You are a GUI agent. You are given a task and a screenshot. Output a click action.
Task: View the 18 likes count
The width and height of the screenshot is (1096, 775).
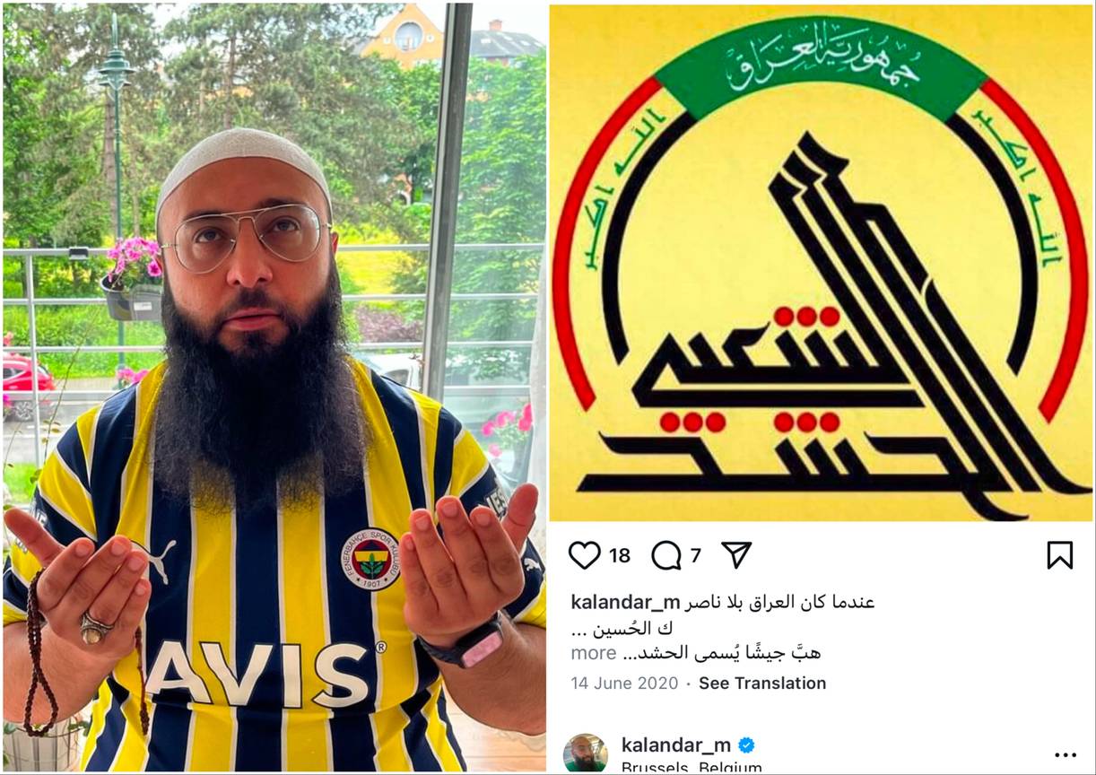point(620,556)
